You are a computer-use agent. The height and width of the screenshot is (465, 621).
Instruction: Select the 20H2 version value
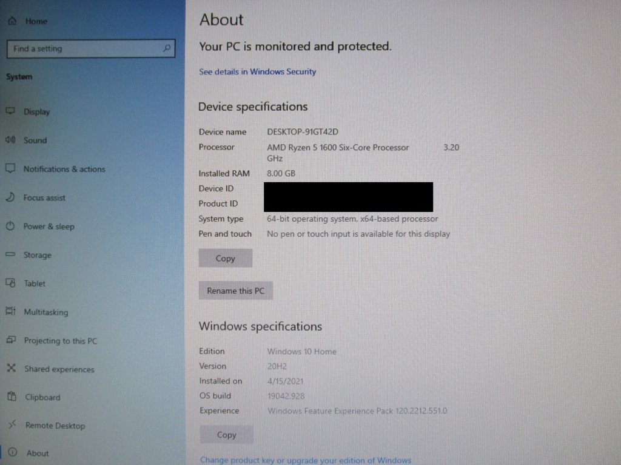click(x=277, y=366)
